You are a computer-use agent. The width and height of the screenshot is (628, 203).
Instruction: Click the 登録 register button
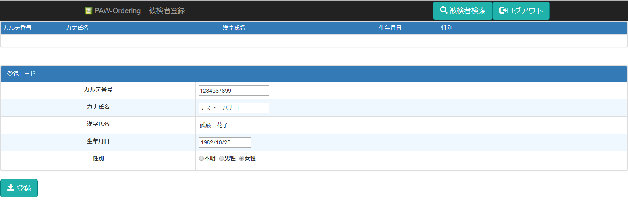[19, 188]
